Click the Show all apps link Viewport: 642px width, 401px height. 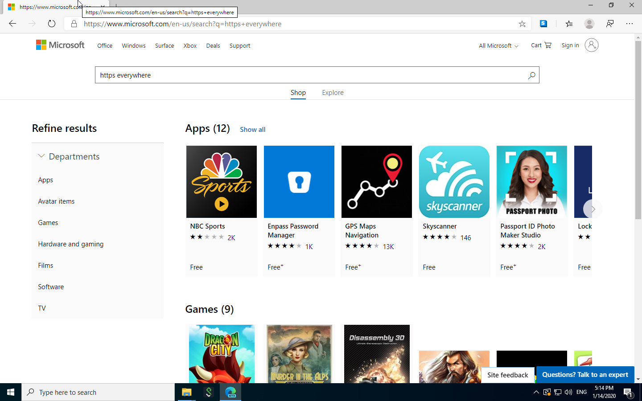pos(252,129)
